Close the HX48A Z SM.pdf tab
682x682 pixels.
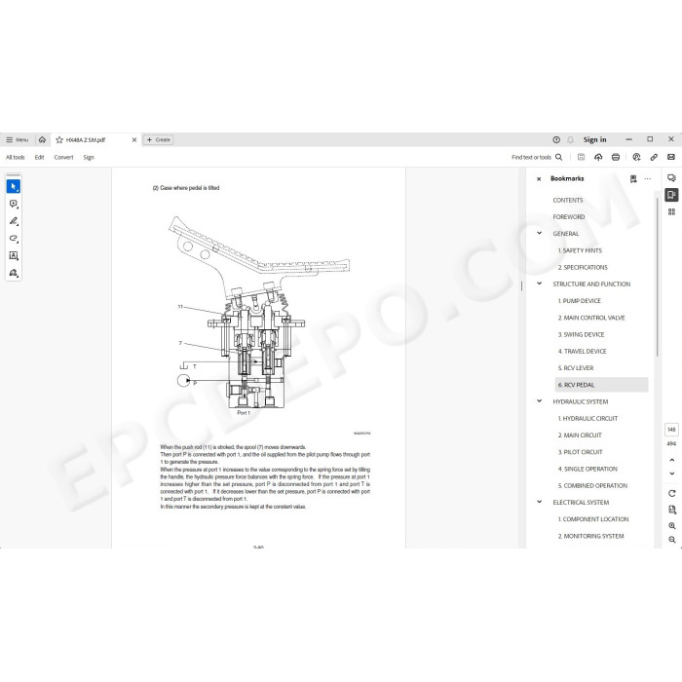(134, 139)
